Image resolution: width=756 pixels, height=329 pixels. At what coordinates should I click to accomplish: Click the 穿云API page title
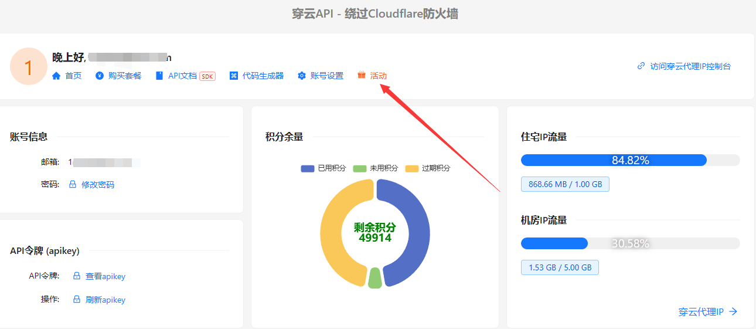coord(375,14)
